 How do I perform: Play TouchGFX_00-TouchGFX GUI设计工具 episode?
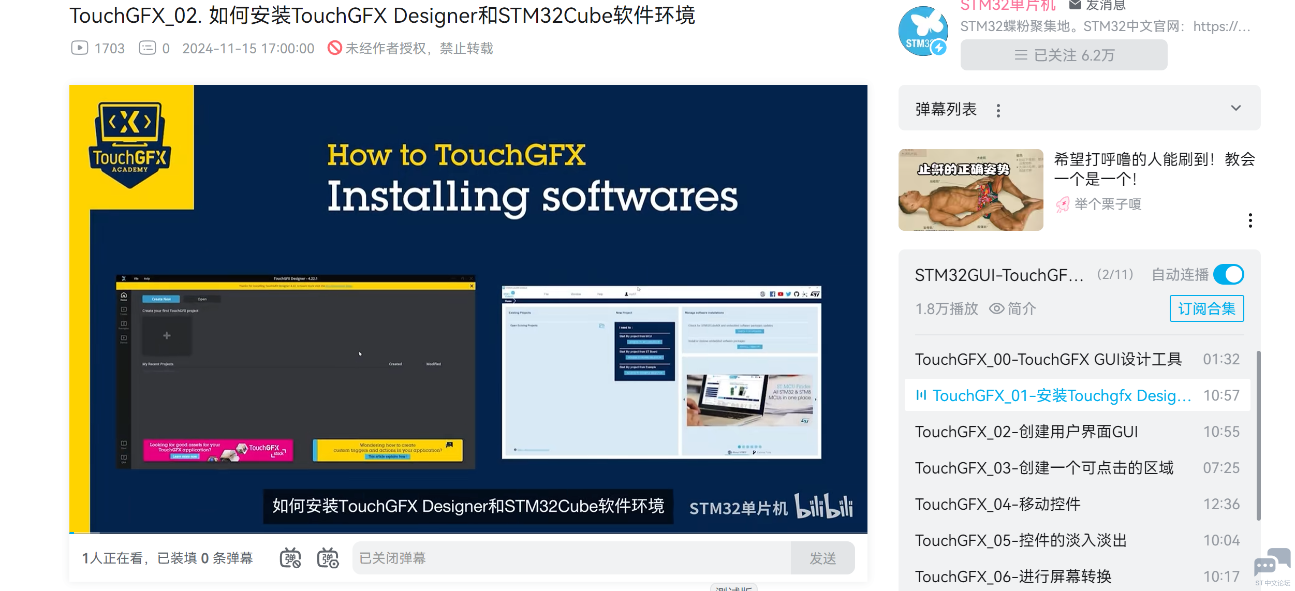coord(1077,359)
